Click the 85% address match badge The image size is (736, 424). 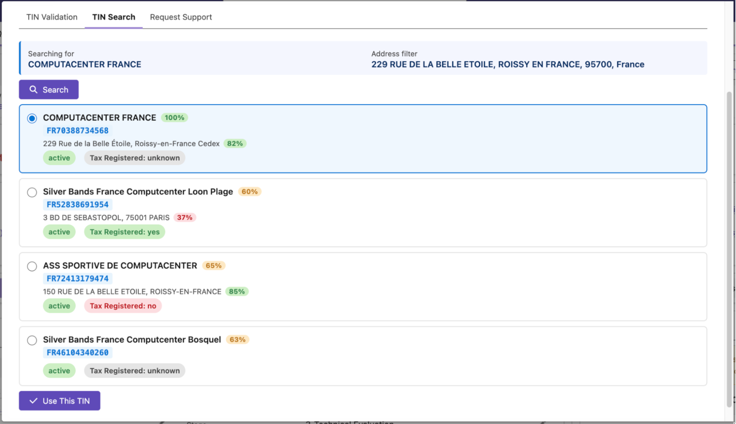click(x=237, y=291)
